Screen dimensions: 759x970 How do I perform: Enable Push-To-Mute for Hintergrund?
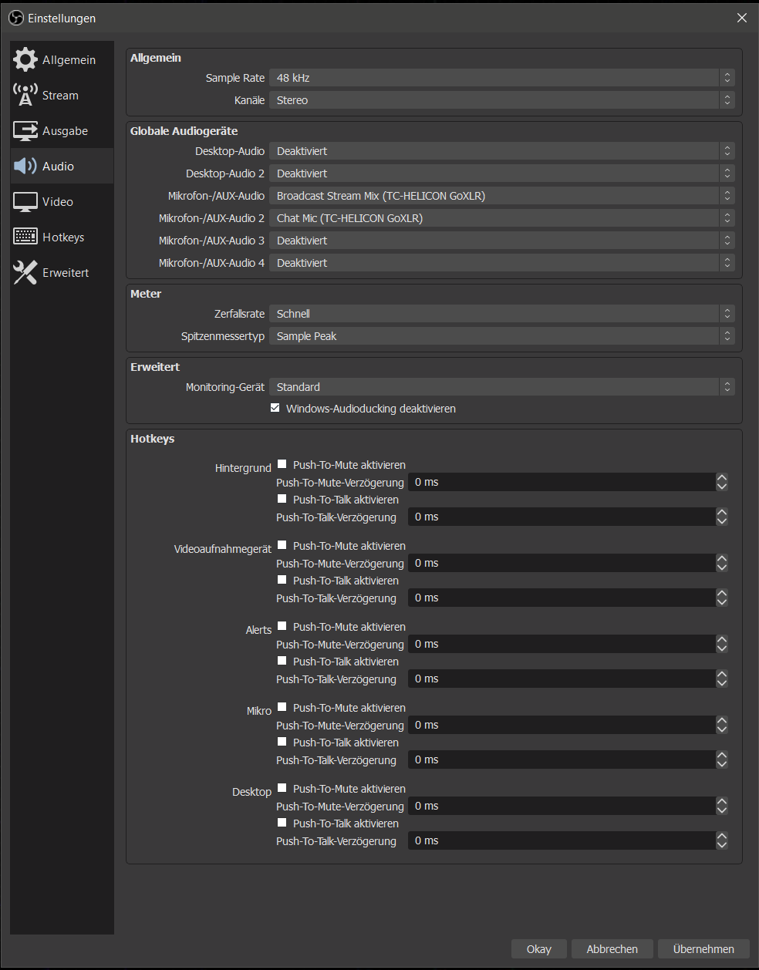coord(282,464)
